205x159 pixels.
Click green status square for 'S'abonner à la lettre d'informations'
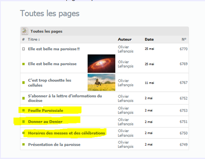click(24, 98)
